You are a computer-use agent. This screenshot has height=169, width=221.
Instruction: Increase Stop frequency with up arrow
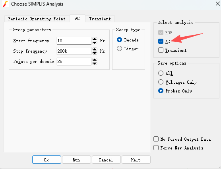[x=95, y=49]
